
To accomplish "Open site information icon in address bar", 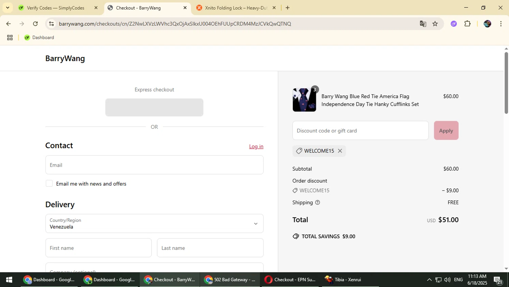I will click(52, 24).
